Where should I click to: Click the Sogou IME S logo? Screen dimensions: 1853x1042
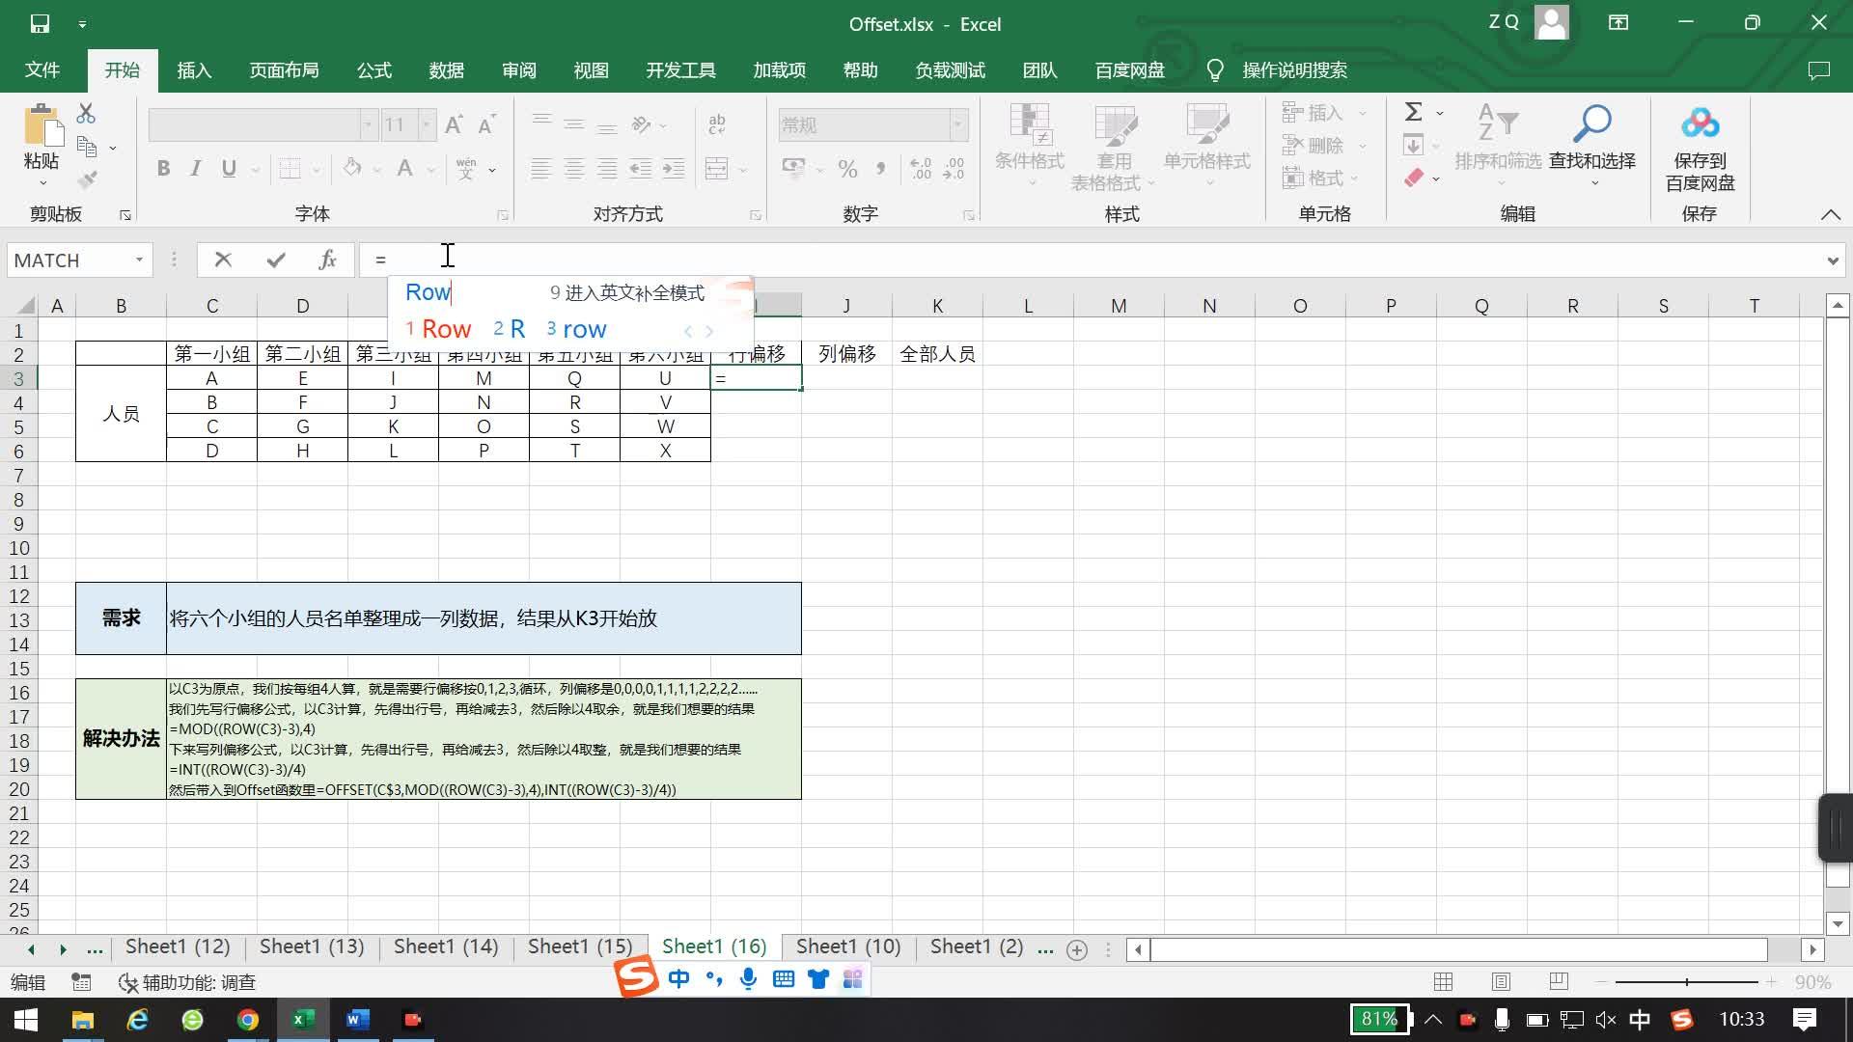click(637, 978)
